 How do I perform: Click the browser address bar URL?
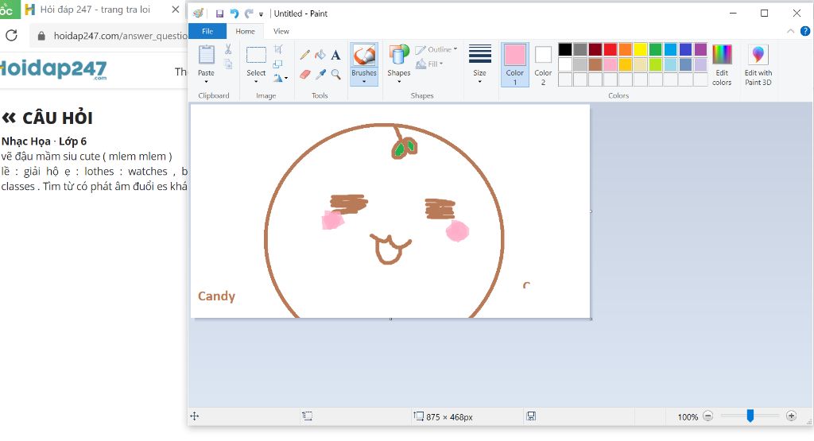121,36
